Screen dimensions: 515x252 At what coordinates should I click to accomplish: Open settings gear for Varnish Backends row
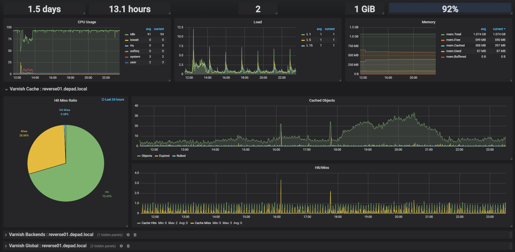(x=128, y=235)
